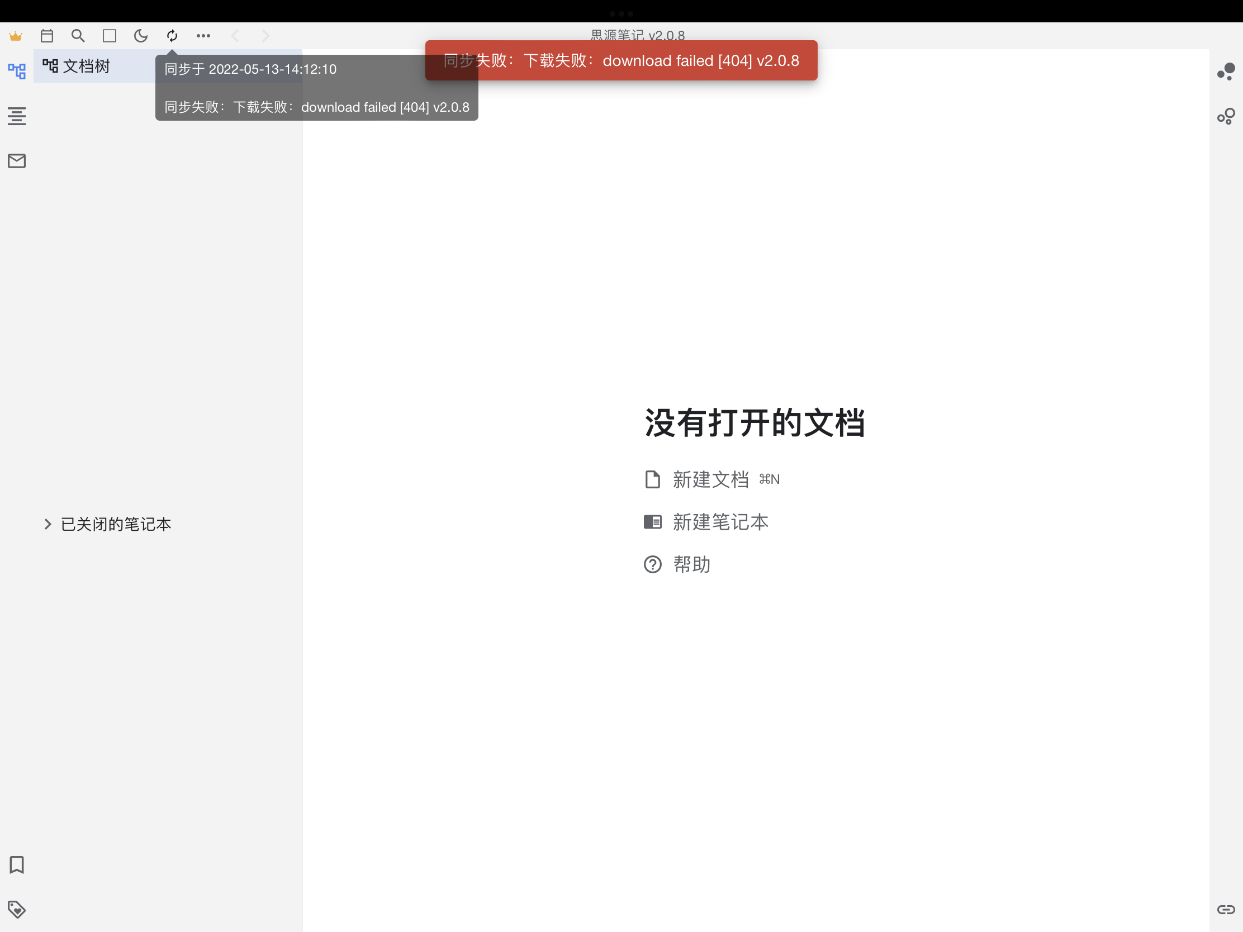The width and height of the screenshot is (1243, 932).
Task: Open the more options menu
Action: tap(203, 35)
